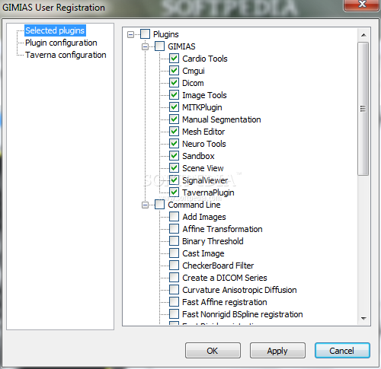Close the GIMIAS User Registration dialog

pos(361,5)
